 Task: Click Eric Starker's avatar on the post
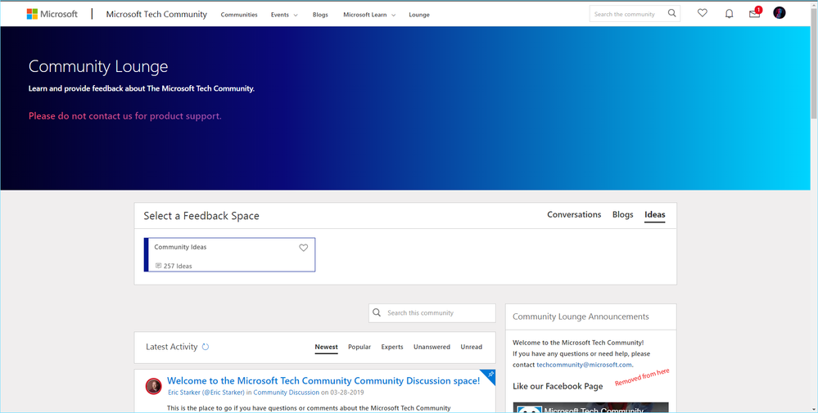[x=153, y=386]
